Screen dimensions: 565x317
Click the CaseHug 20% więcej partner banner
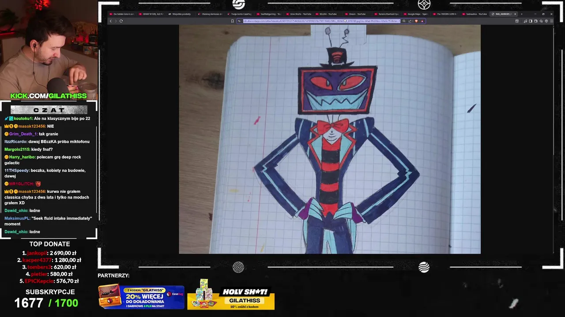[141, 297]
